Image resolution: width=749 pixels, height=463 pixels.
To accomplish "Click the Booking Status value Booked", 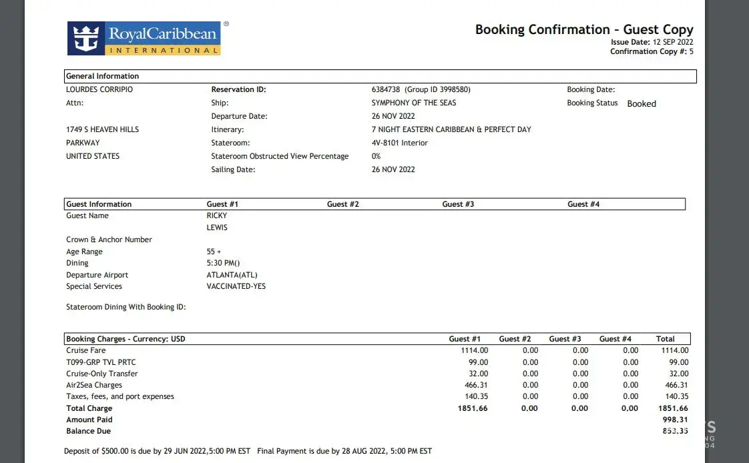I will pyautogui.click(x=642, y=103).
